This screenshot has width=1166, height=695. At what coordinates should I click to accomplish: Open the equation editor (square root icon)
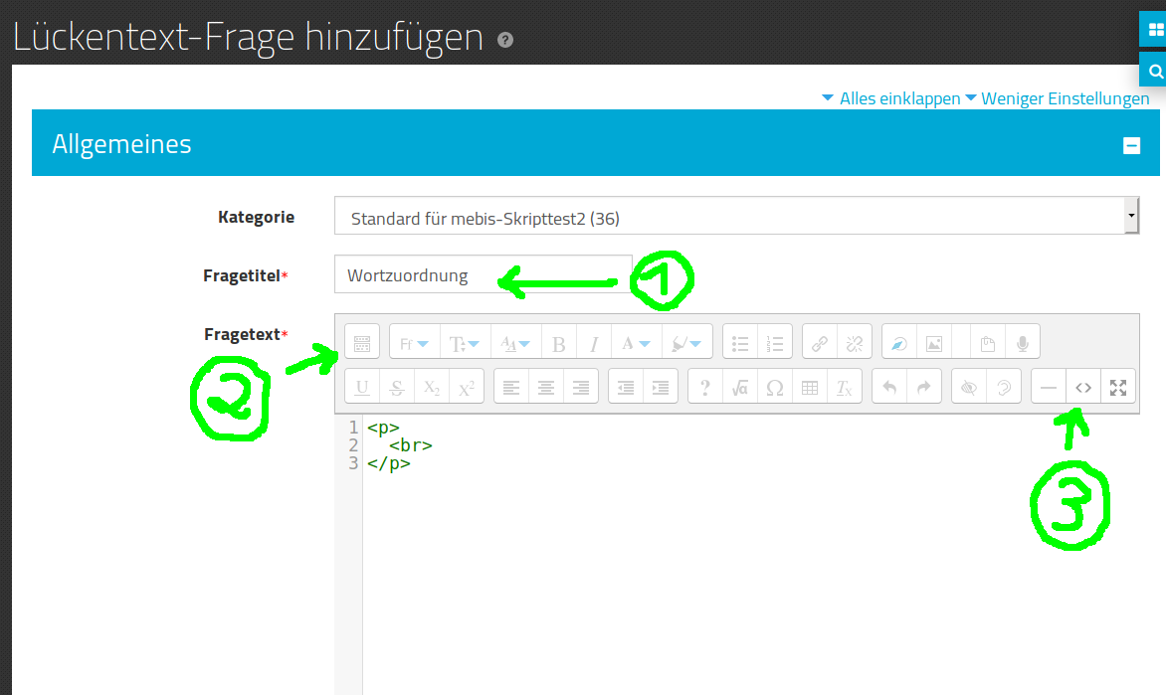click(x=739, y=388)
